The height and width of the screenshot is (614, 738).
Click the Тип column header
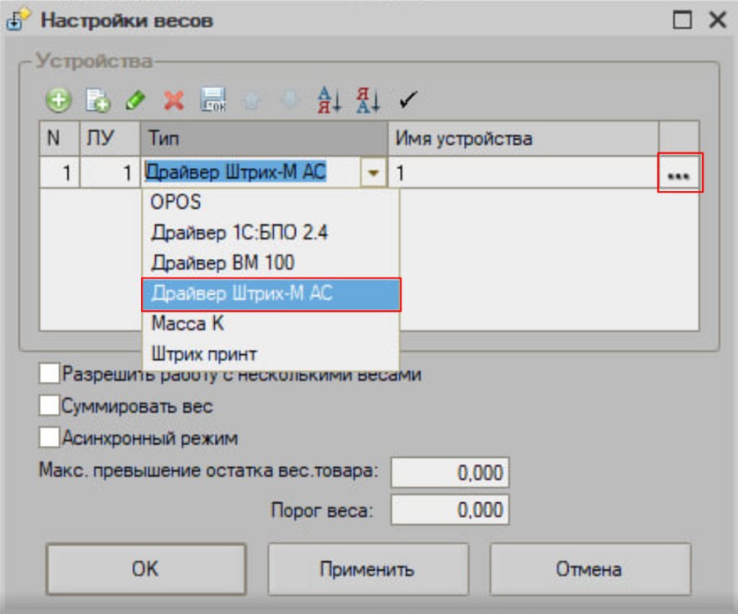(x=263, y=139)
